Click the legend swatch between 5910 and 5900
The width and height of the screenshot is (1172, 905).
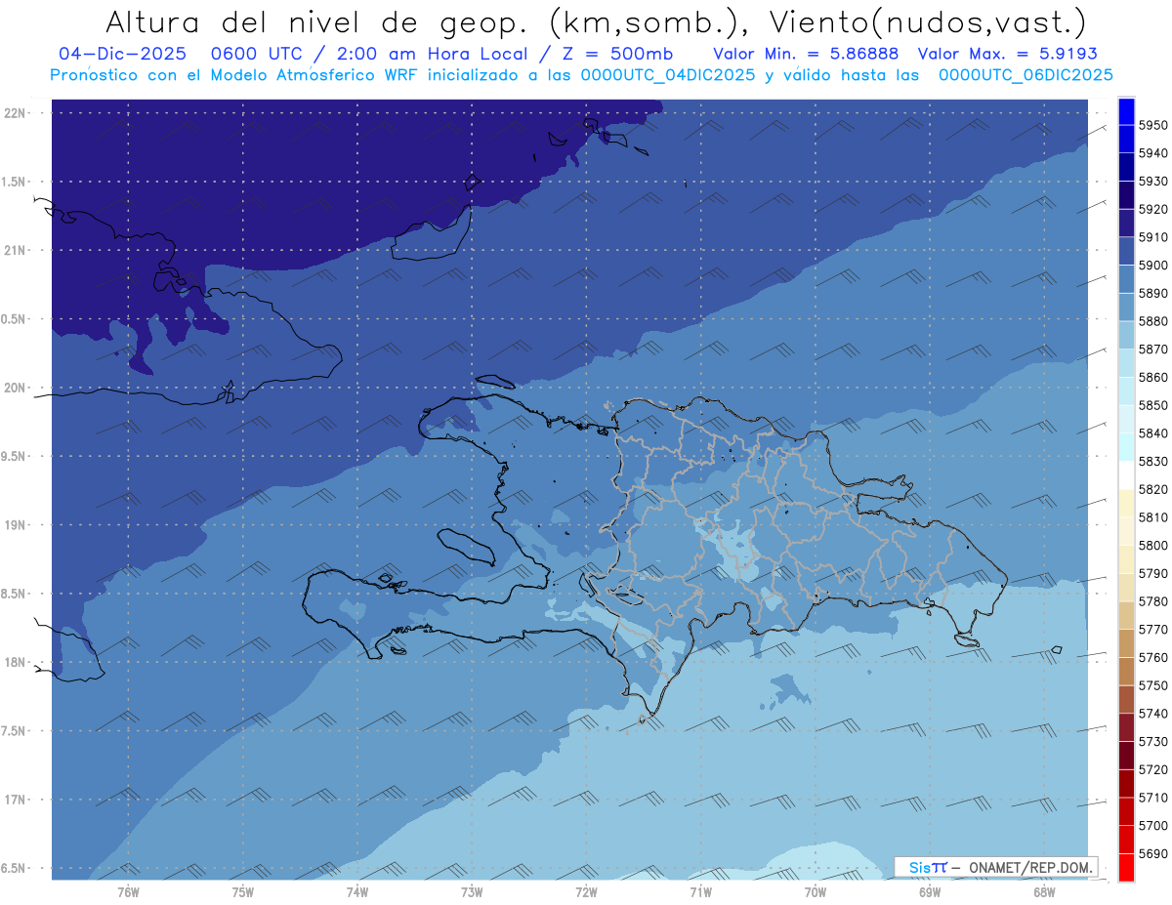pos(1126,251)
